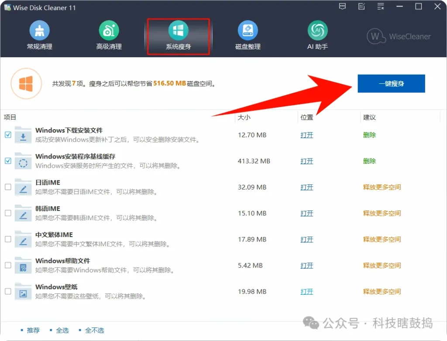Click the 韩语IME folder icon
The width and height of the screenshot is (447, 341).
tap(23, 214)
